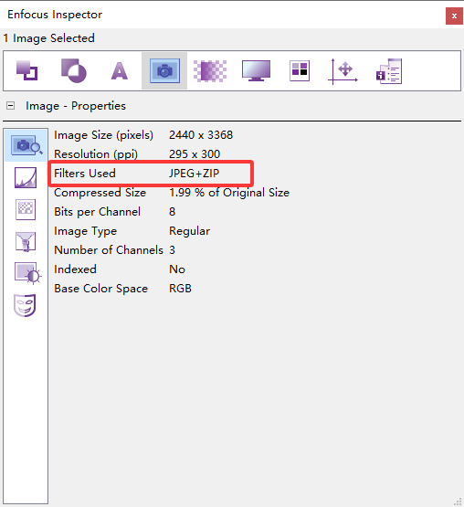The height and width of the screenshot is (507, 464).
Task: Open the checkerboard Shading inspector icon
Action: pos(210,71)
